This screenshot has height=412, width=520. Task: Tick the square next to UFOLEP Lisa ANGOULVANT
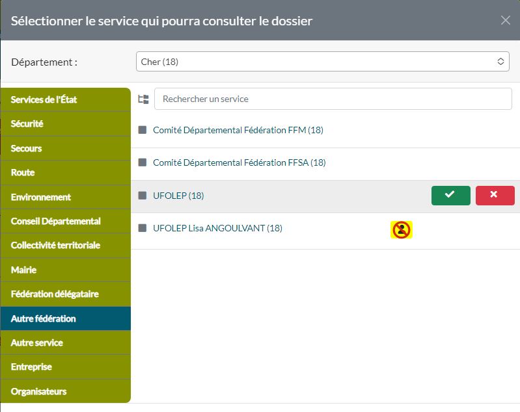143,228
